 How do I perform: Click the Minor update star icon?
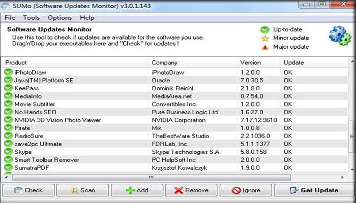click(x=265, y=38)
